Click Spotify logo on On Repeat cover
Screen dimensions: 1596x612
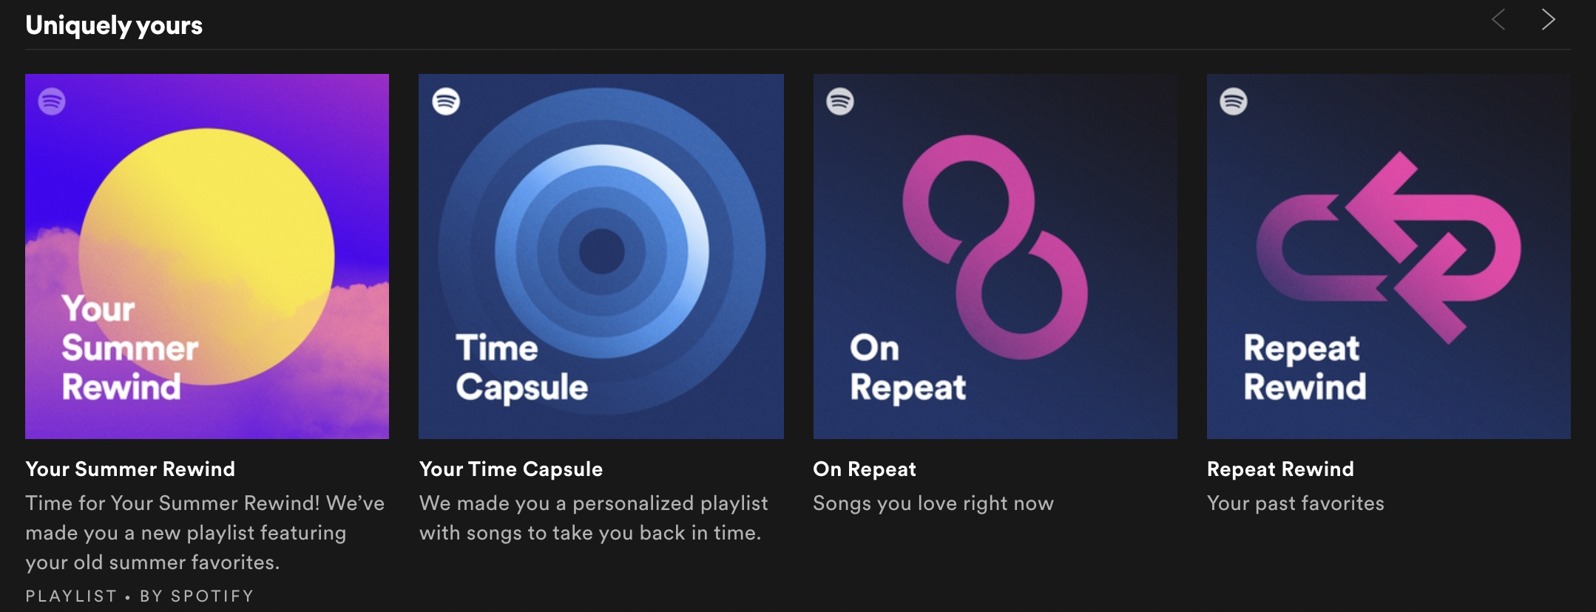[840, 101]
